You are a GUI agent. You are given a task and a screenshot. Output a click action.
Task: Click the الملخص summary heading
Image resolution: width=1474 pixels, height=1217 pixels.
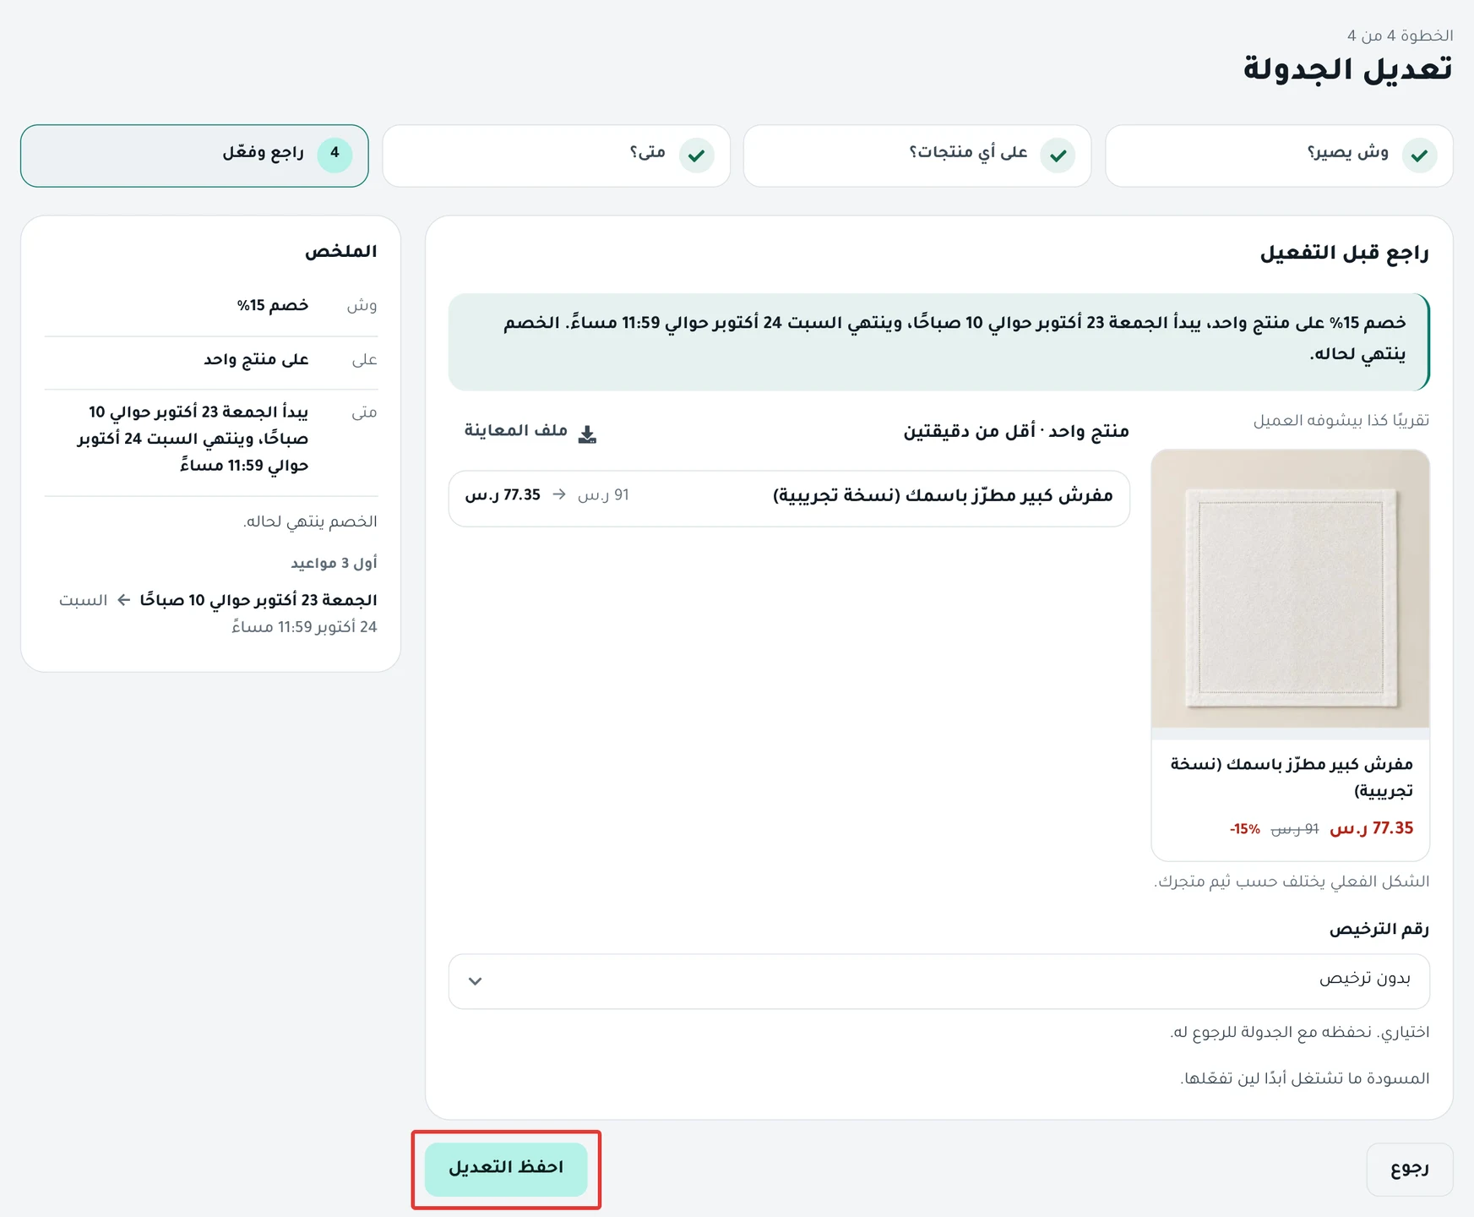(x=340, y=252)
